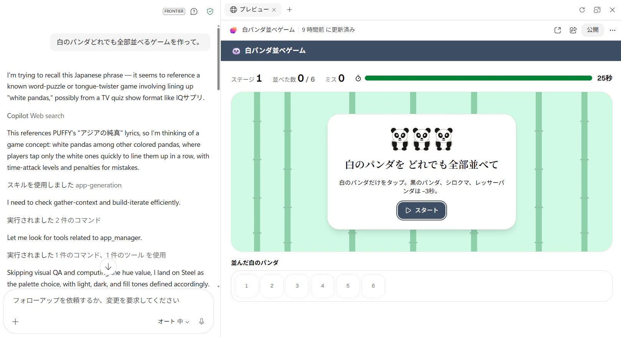Viewport: 621px width, 337px height.
Task: Click panda slot number 6
Action: pos(373,286)
